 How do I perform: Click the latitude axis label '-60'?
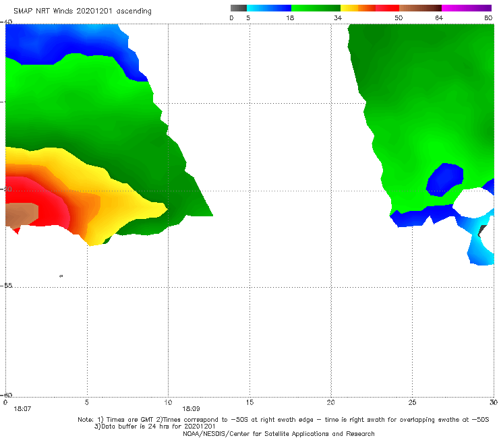point(6,395)
